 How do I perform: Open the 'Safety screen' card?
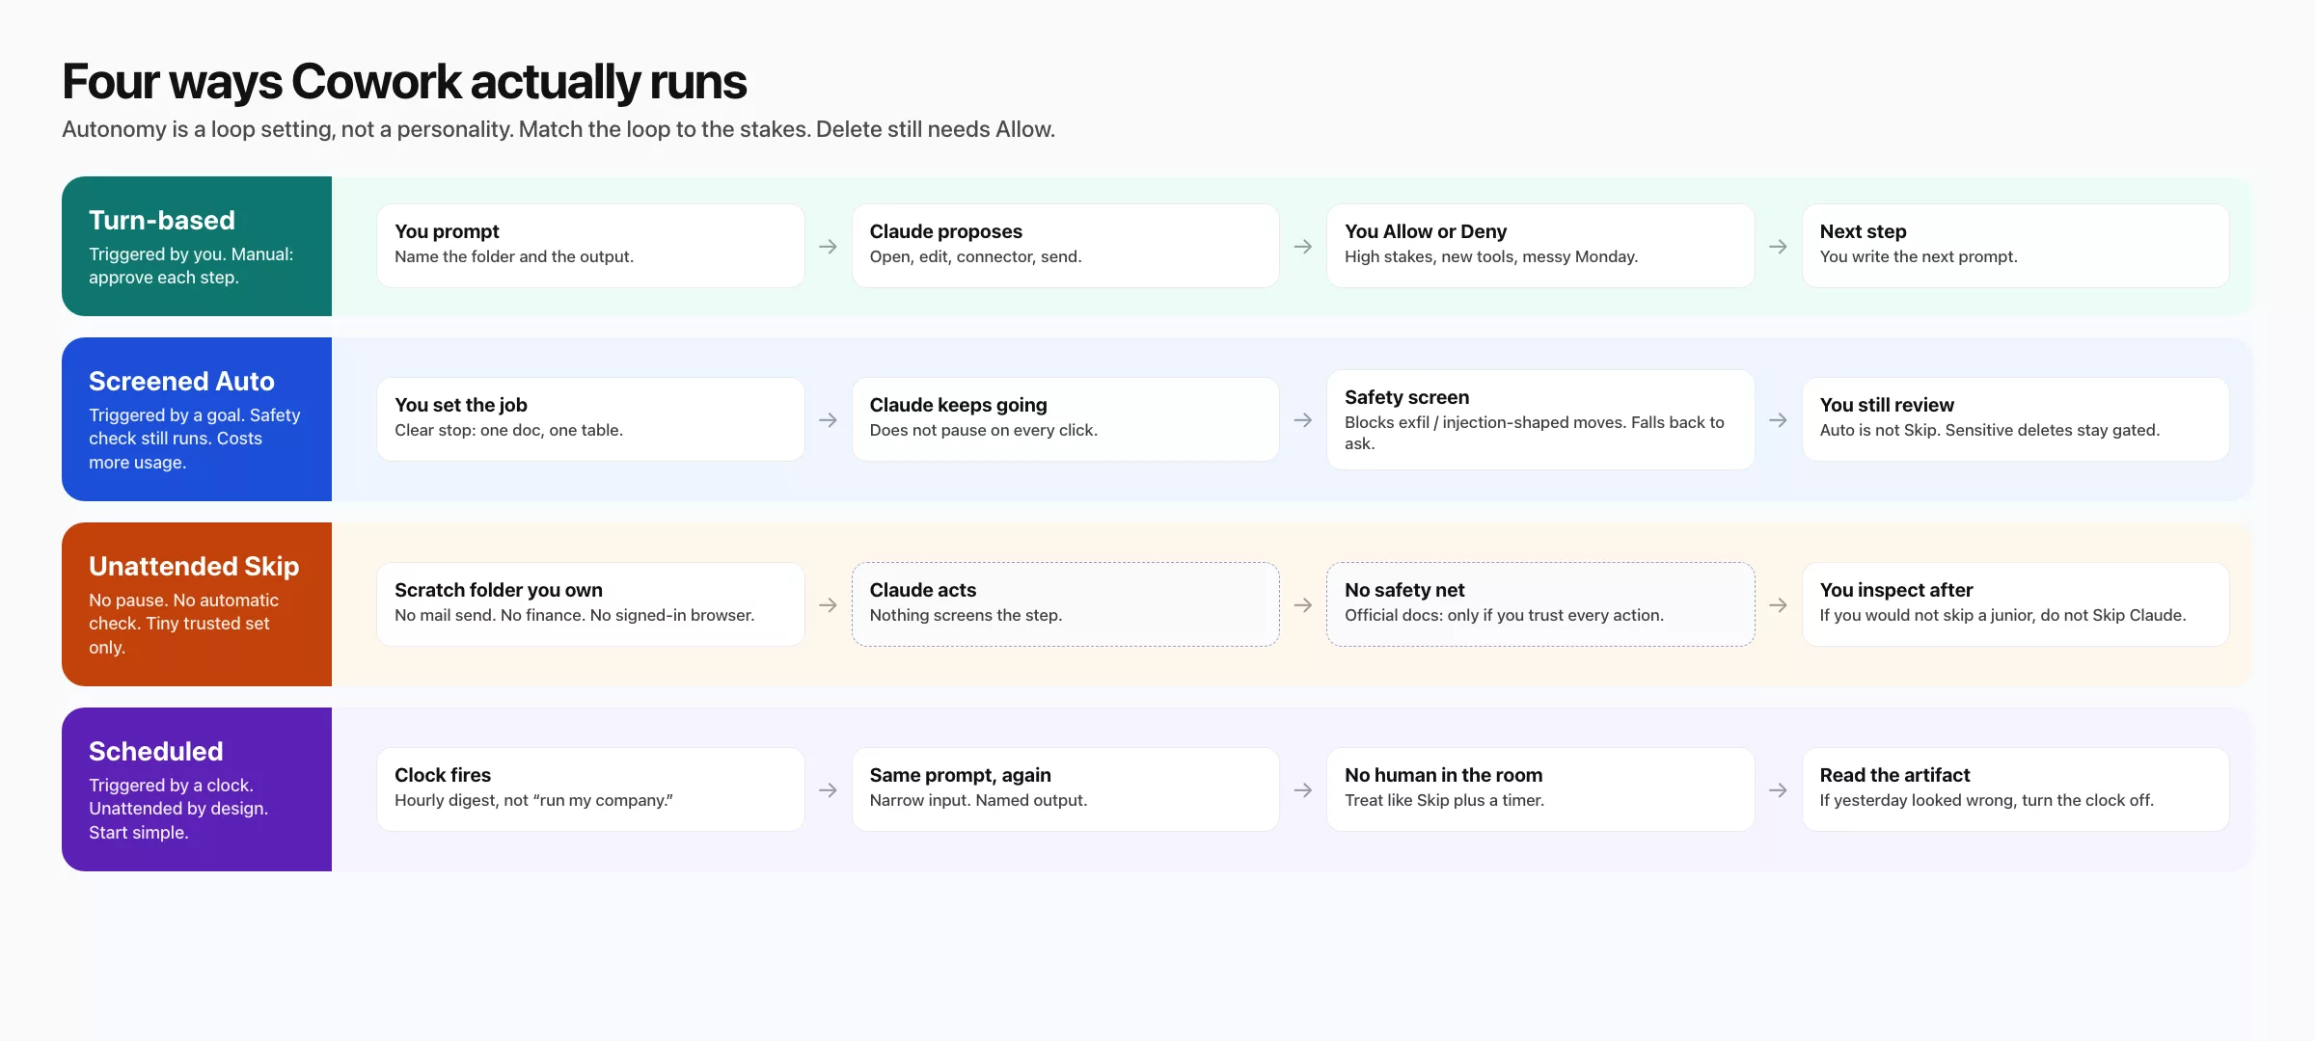tap(1540, 419)
